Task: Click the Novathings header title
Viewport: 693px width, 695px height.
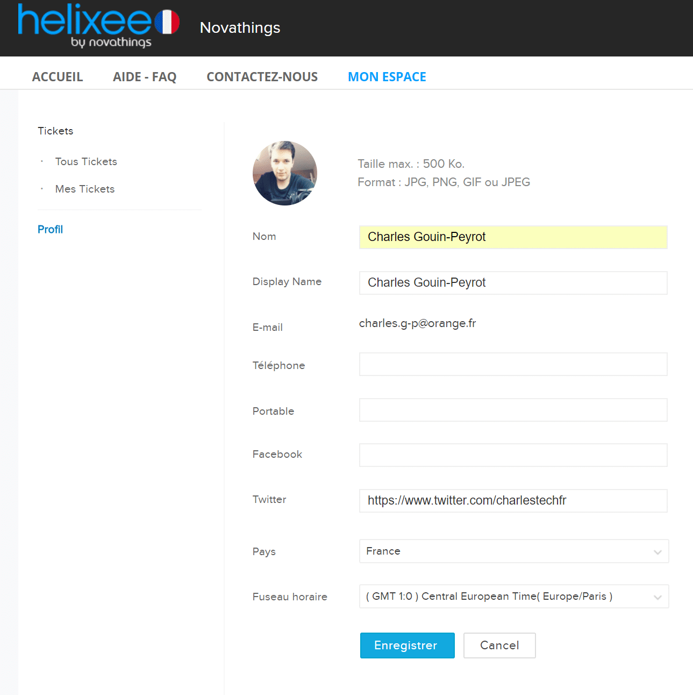Action: point(240,27)
